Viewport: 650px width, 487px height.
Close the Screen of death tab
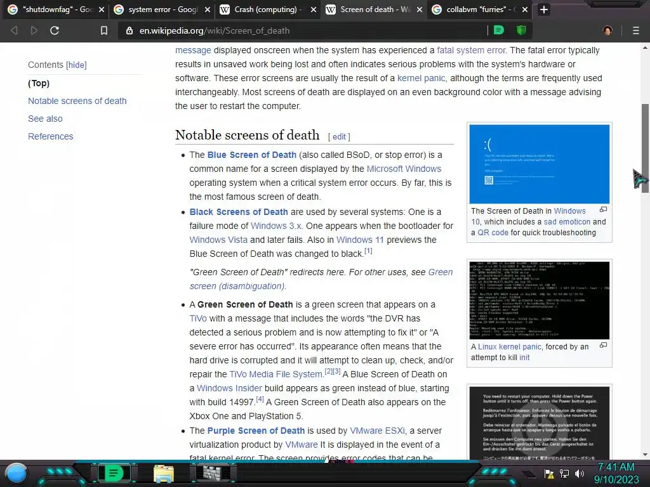click(x=420, y=10)
